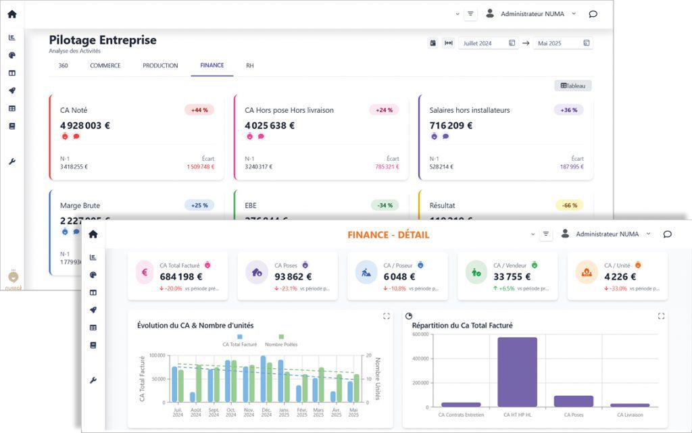This screenshot has width=692, height=433.
Task: Toggle CA Total Facturé series in chart legend
Action: [x=240, y=340]
